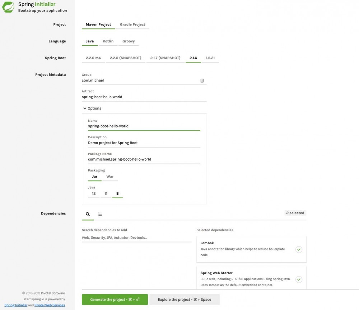The width and height of the screenshot is (359, 310).
Task: Select Spring Boot 2.2.0 (SNAPSHOT)
Action: (x=125, y=58)
